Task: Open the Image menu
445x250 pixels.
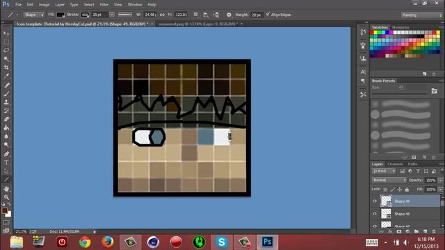Action: point(44,5)
